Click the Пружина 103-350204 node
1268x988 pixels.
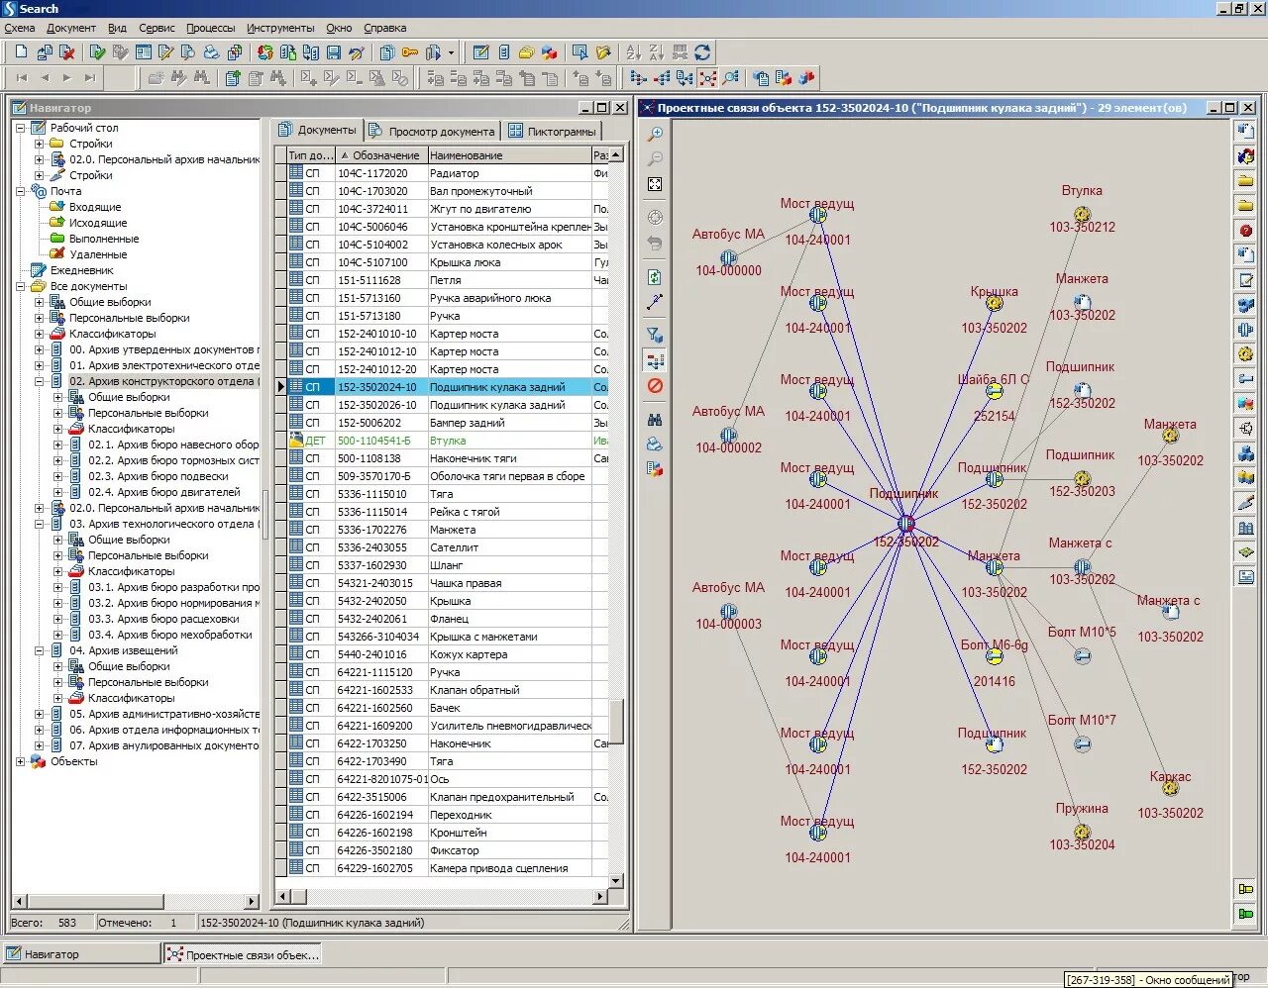click(1082, 832)
